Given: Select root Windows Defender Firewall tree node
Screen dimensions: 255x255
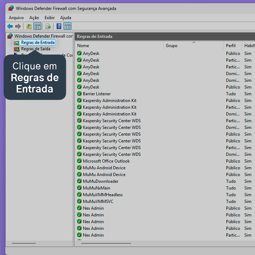Looking at the screenshot, I should point(44,36).
